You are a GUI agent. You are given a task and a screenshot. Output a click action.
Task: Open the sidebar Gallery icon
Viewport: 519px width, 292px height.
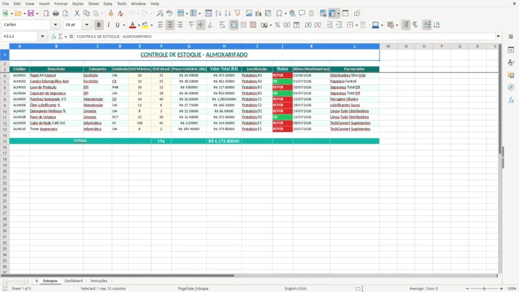point(511,75)
